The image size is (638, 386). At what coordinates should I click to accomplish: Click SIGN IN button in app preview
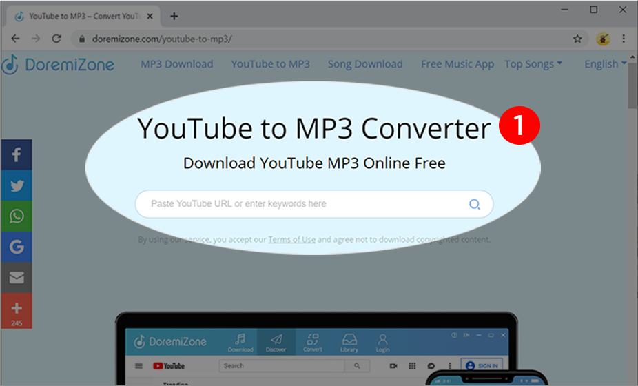(x=482, y=365)
